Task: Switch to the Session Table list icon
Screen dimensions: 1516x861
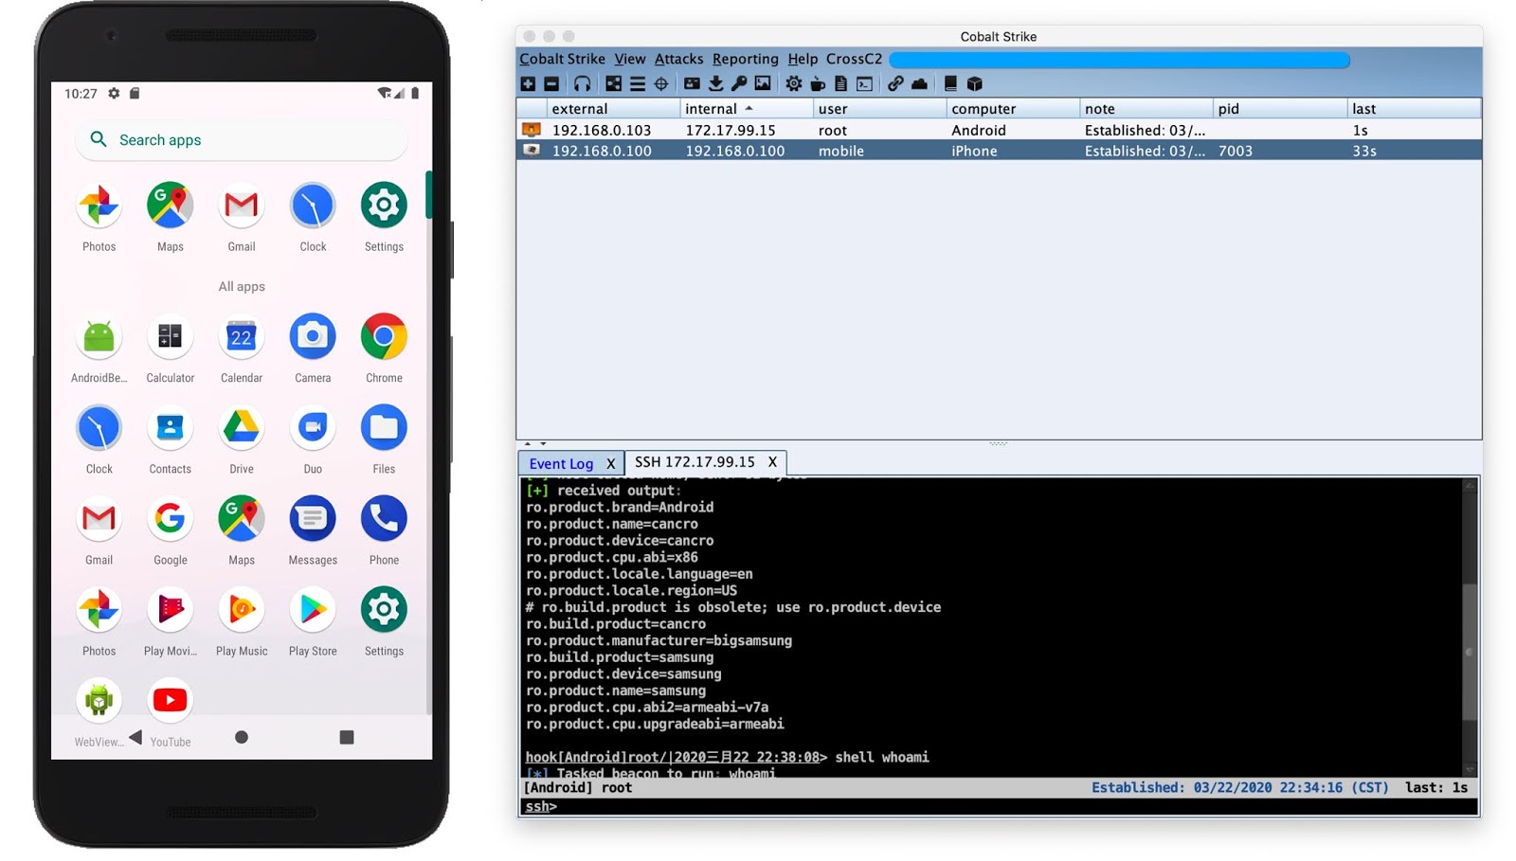Action: [x=638, y=84]
